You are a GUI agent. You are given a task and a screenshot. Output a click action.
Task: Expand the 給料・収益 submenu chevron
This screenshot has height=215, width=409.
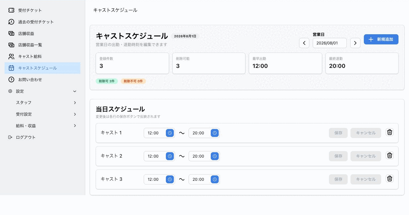[x=75, y=126]
